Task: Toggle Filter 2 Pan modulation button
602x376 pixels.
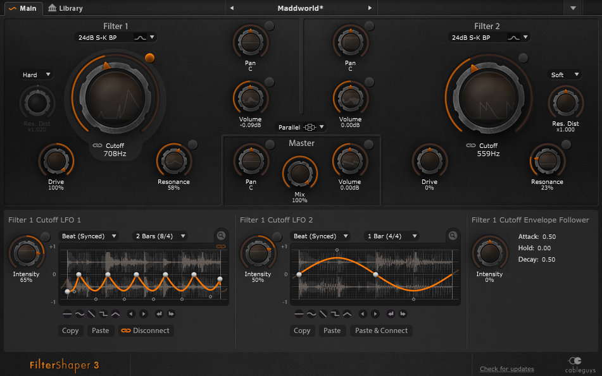Action: [x=369, y=26]
